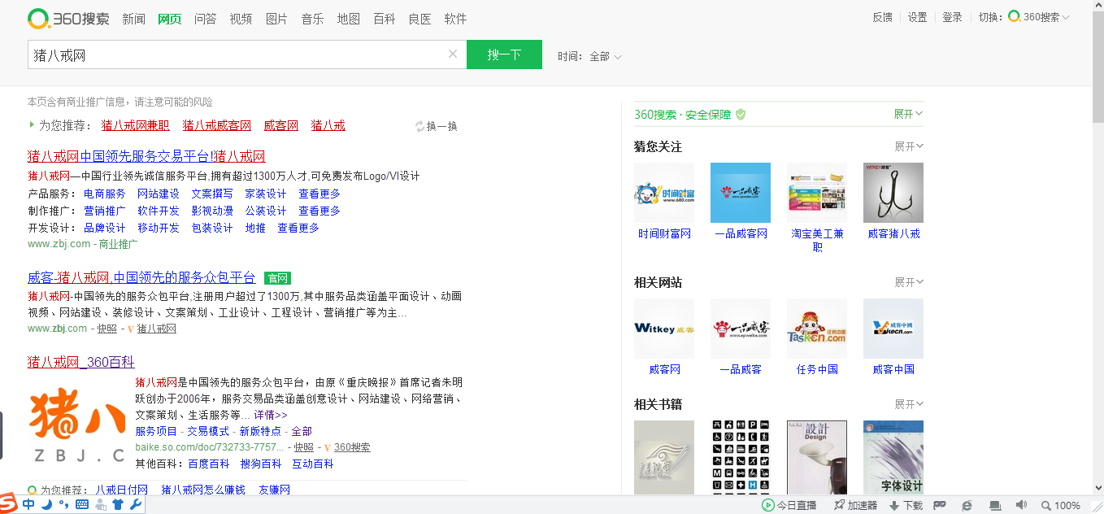
Task: Open the 服务项目 baike sublink
Action: 156,431
